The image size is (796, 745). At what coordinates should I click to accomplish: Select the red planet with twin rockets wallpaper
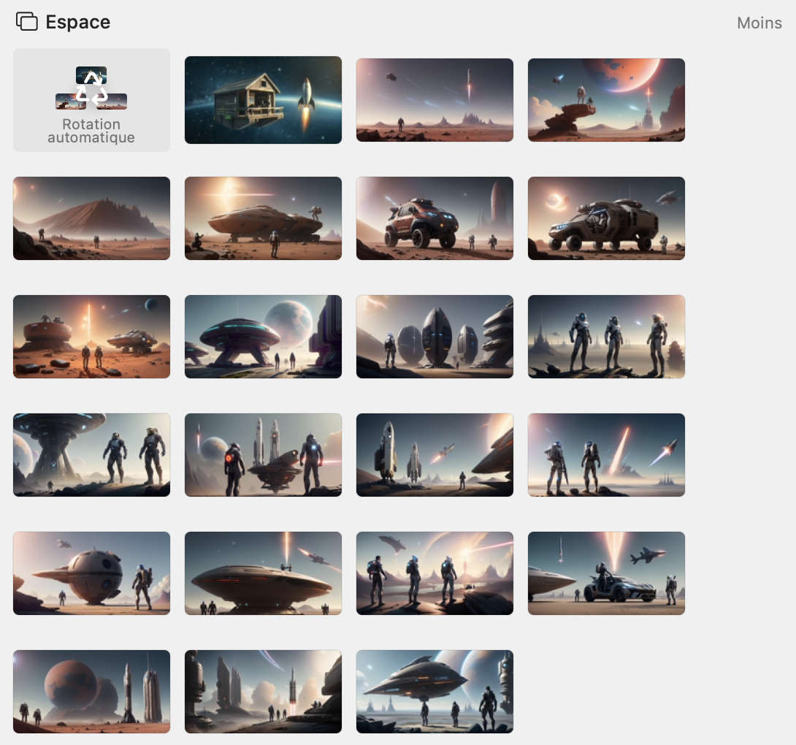click(91, 692)
